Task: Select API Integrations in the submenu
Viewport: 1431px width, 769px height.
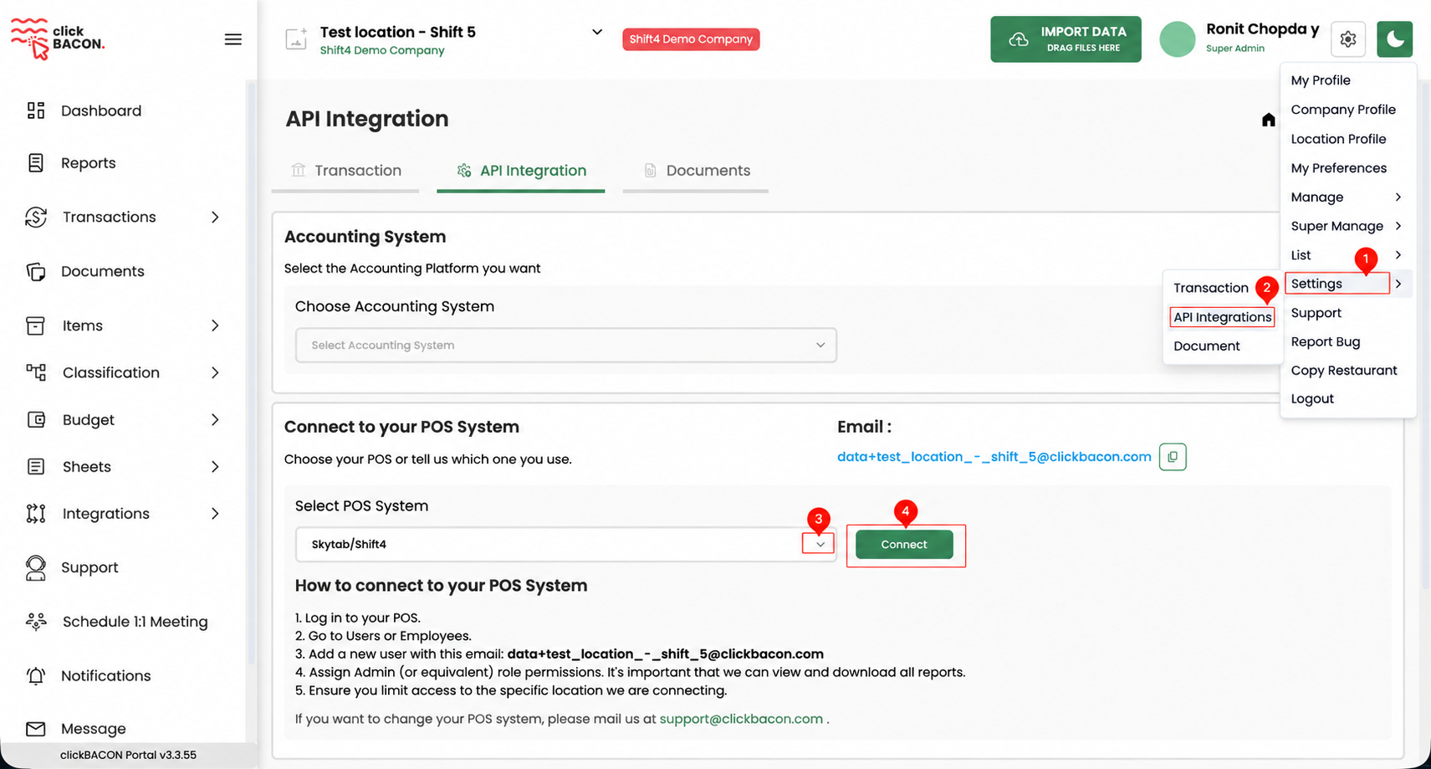Action: tap(1222, 317)
